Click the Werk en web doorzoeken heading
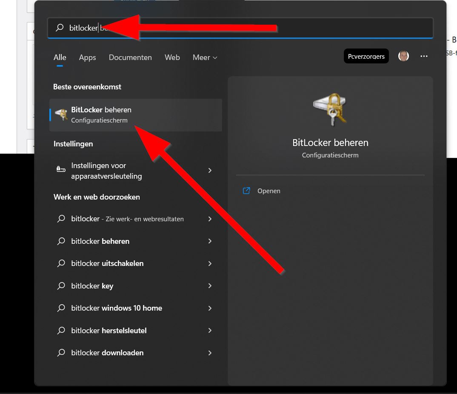The image size is (457, 394). point(97,197)
